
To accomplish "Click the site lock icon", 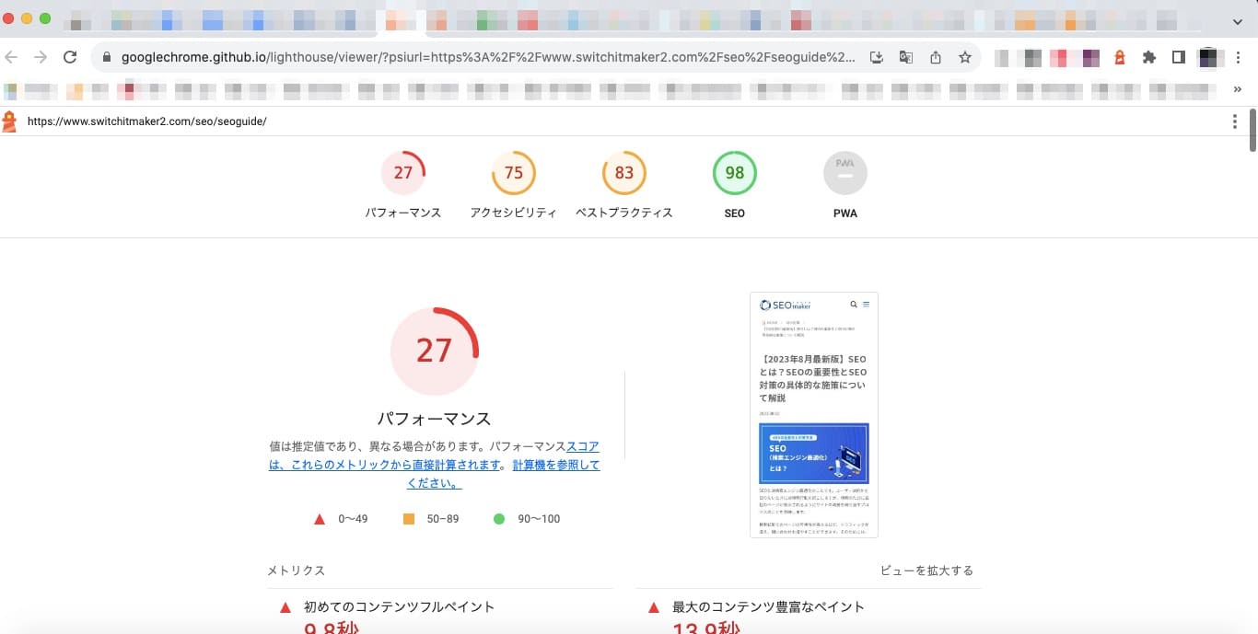I will (107, 57).
